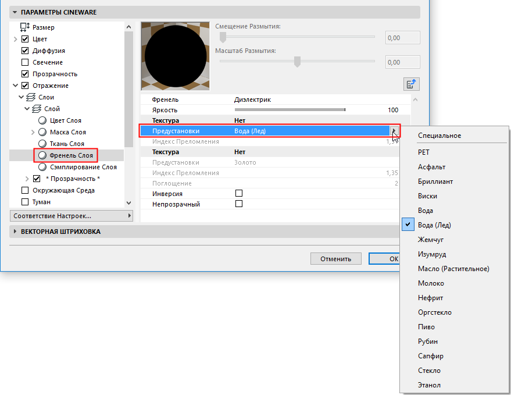511x395 pixels.
Task: Choose Нефрит preset
Action: click(430, 298)
